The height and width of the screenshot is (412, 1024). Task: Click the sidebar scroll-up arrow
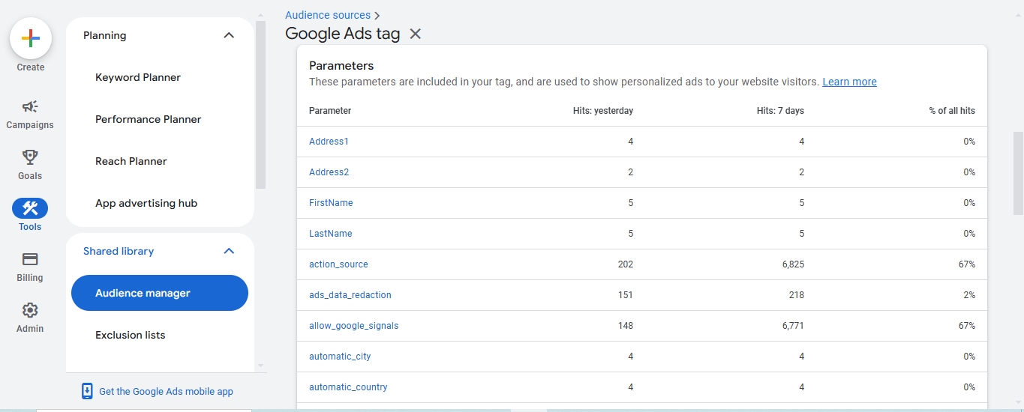pyautogui.click(x=260, y=14)
